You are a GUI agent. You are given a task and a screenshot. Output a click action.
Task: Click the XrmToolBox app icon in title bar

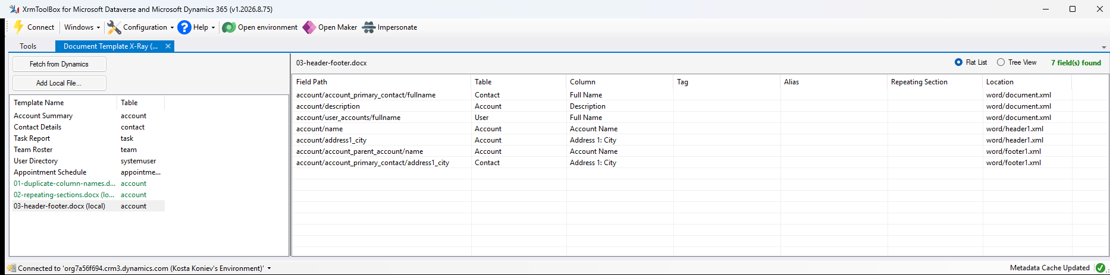14,9
